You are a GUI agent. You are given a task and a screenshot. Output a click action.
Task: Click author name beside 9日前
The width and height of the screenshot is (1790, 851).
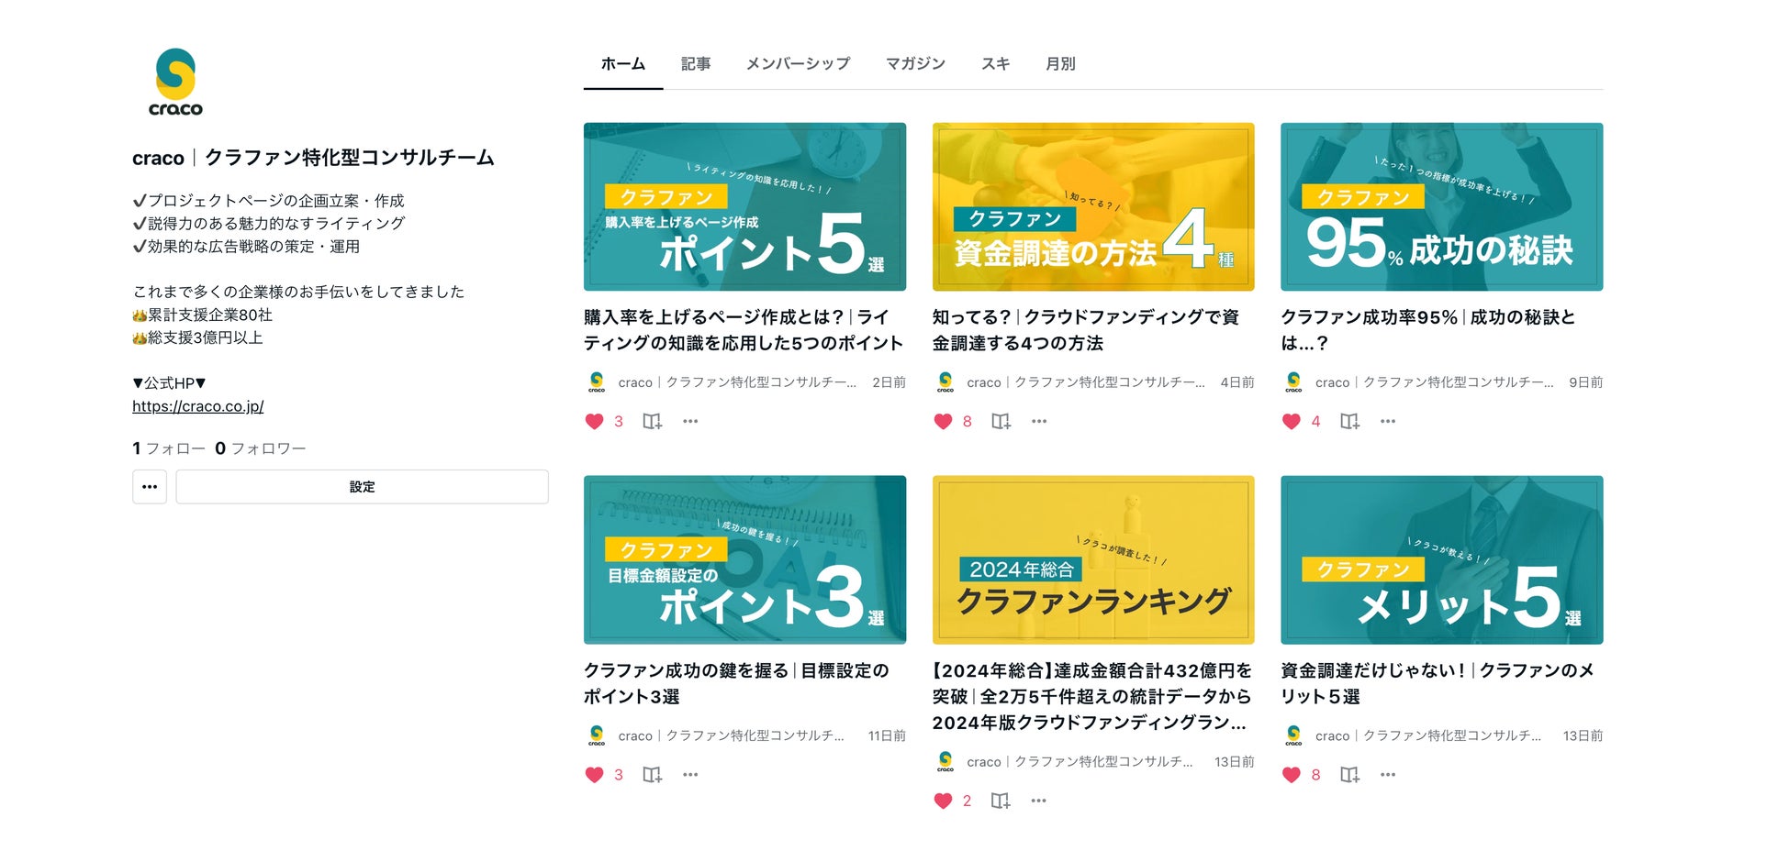tap(1435, 382)
